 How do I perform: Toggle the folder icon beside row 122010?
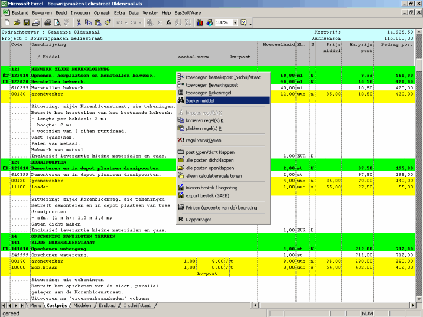[x=5, y=76]
